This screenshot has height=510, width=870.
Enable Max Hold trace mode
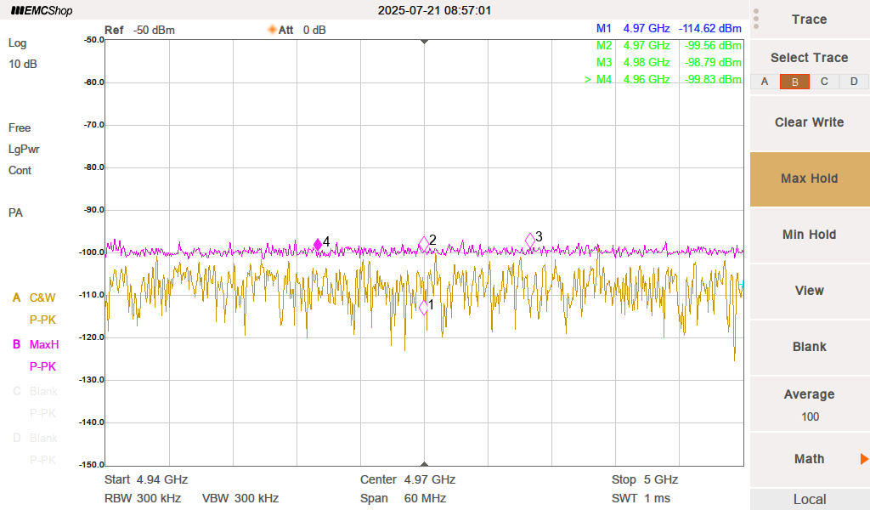pos(809,178)
